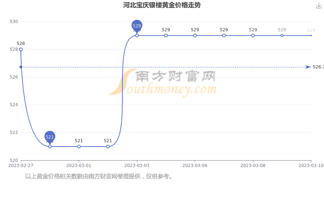This screenshot has height=216, width=324.
Task: Click x-axis label 2023-03-03
Action: 137,166
